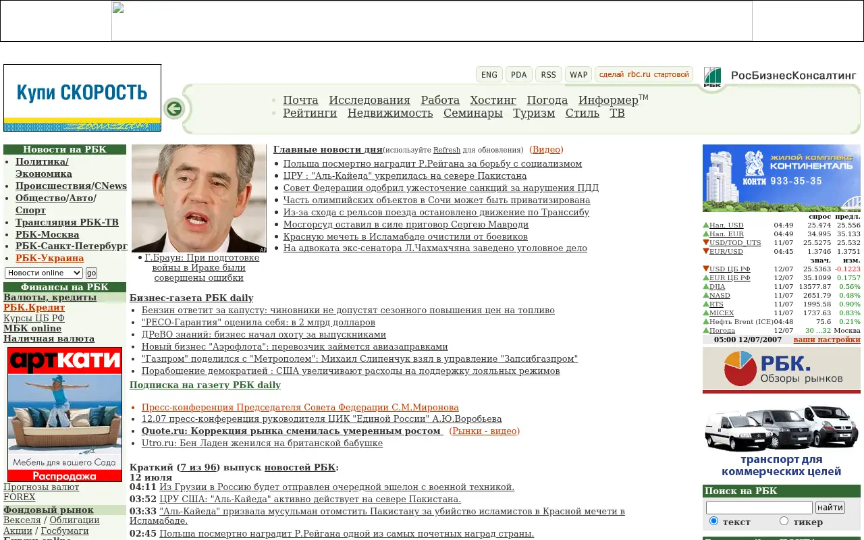Click the red arrow beside EUR/USD
This screenshot has width=864, height=540.
tap(706, 251)
